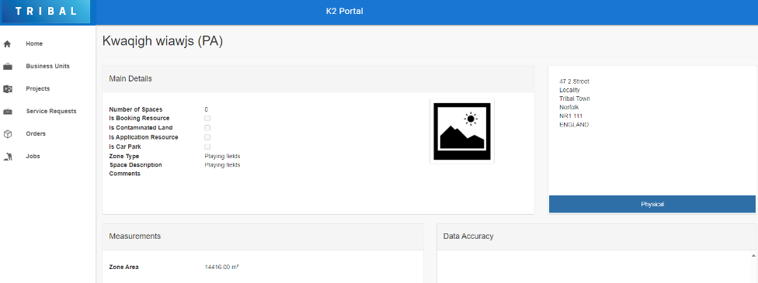Click the Jobs worker icon
The image size is (758, 283).
coord(7,157)
